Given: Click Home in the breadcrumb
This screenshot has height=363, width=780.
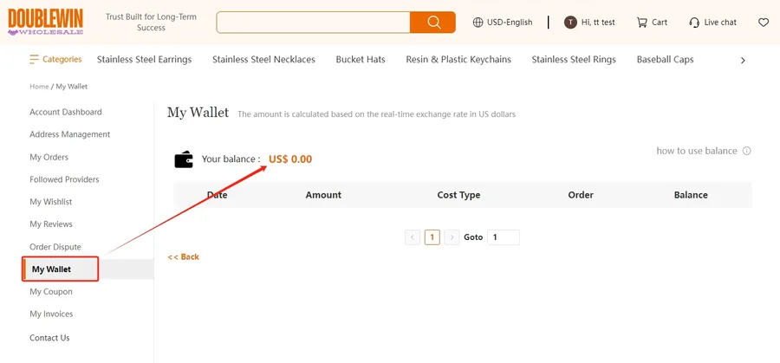Looking at the screenshot, I should (x=39, y=87).
